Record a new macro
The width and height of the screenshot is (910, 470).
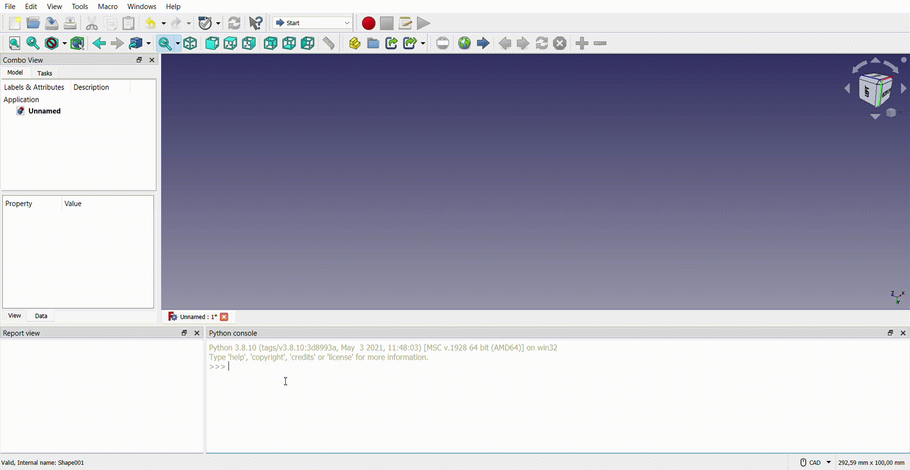[x=368, y=23]
